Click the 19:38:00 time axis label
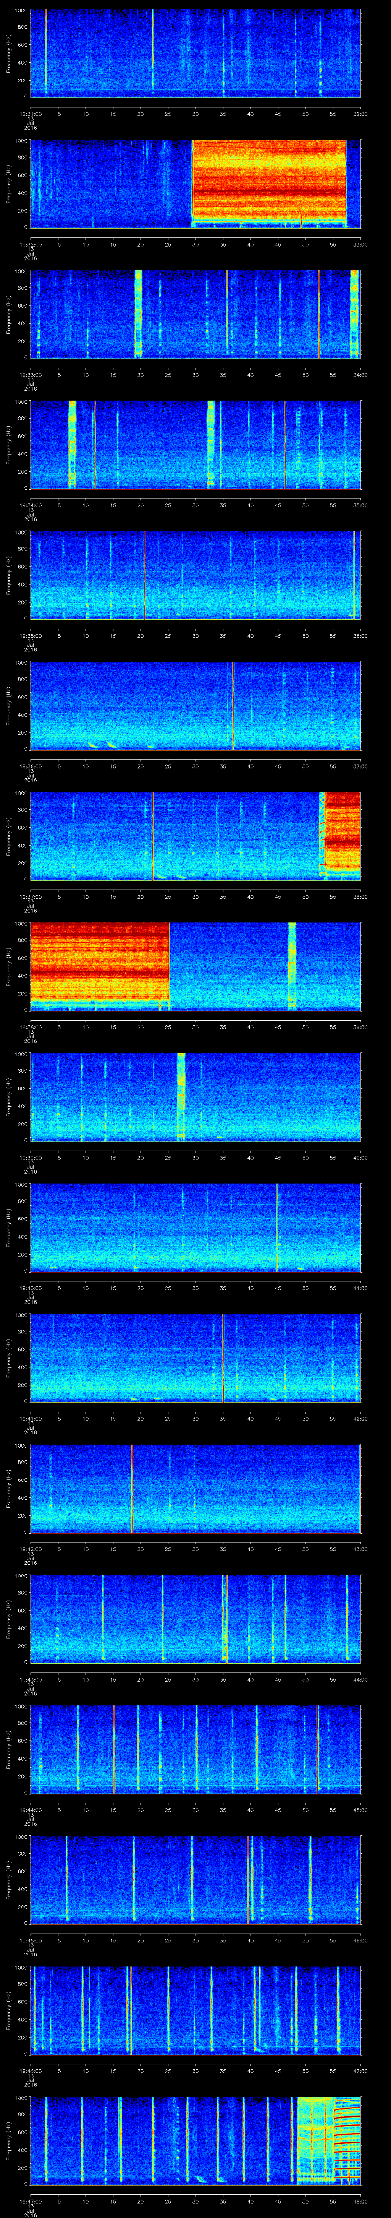Screen dimensions: 391x2218 (x=30, y=1027)
